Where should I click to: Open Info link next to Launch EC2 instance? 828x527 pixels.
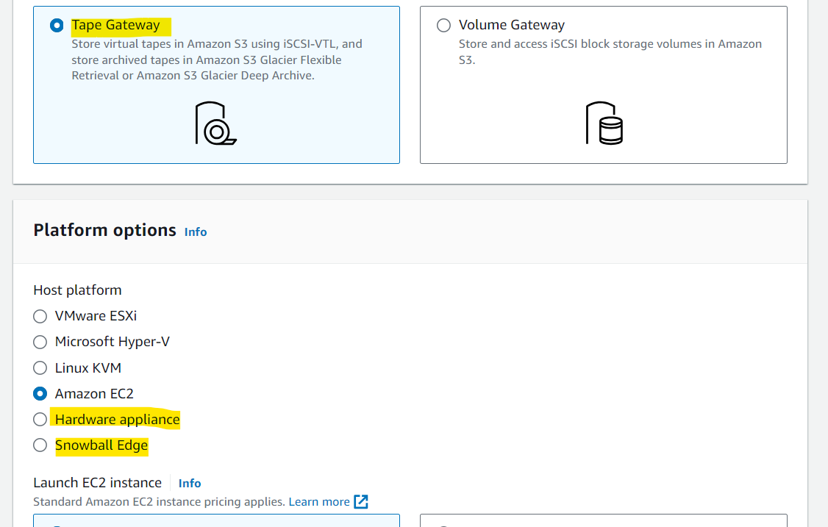pyautogui.click(x=190, y=484)
